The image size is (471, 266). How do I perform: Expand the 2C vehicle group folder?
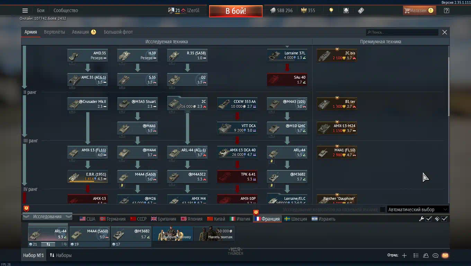[x=187, y=103]
